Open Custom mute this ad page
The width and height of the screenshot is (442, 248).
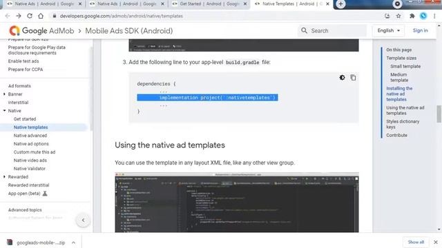coord(35,152)
